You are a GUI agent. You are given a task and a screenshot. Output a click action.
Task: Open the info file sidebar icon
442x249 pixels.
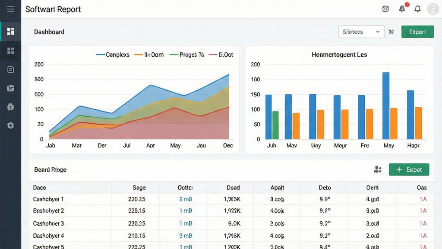point(11,107)
